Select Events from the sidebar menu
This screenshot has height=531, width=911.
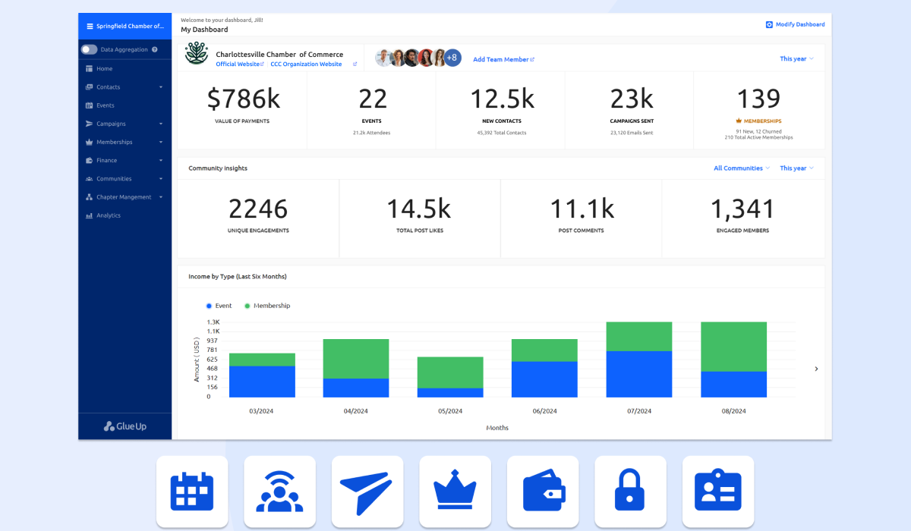coord(106,105)
